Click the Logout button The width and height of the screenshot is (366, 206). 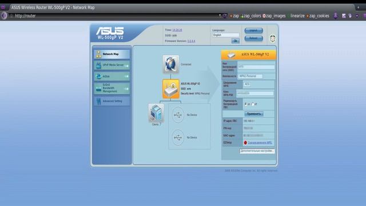point(253,30)
